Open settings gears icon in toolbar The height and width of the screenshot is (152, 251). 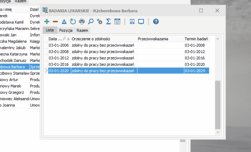point(100,22)
